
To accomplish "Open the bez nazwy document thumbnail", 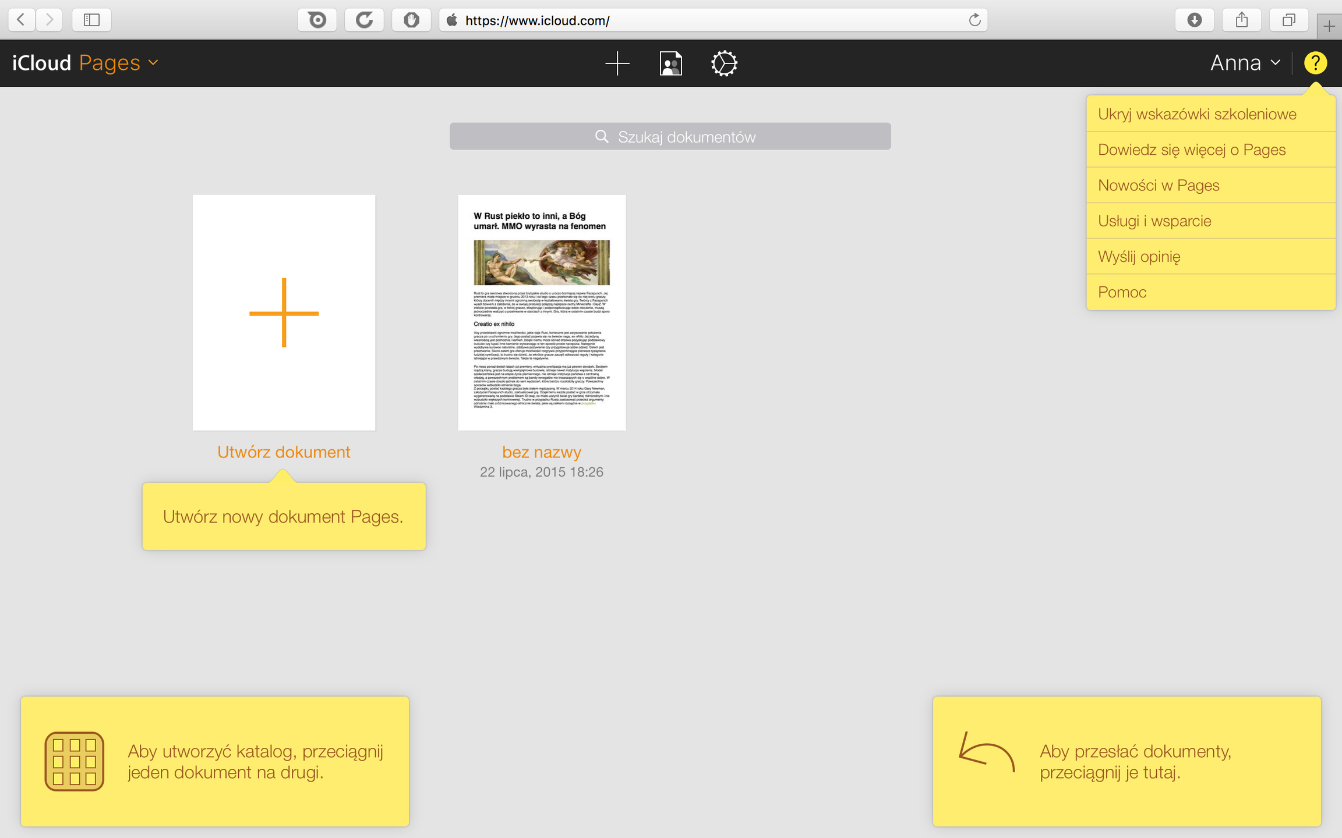I will 542,313.
